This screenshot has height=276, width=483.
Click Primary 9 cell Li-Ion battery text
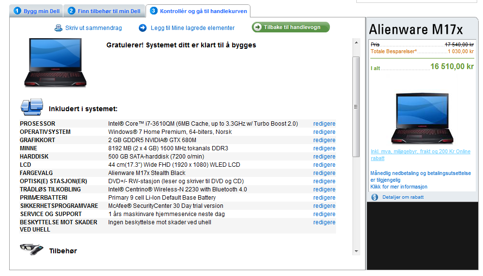pyautogui.click(x=161, y=198)
